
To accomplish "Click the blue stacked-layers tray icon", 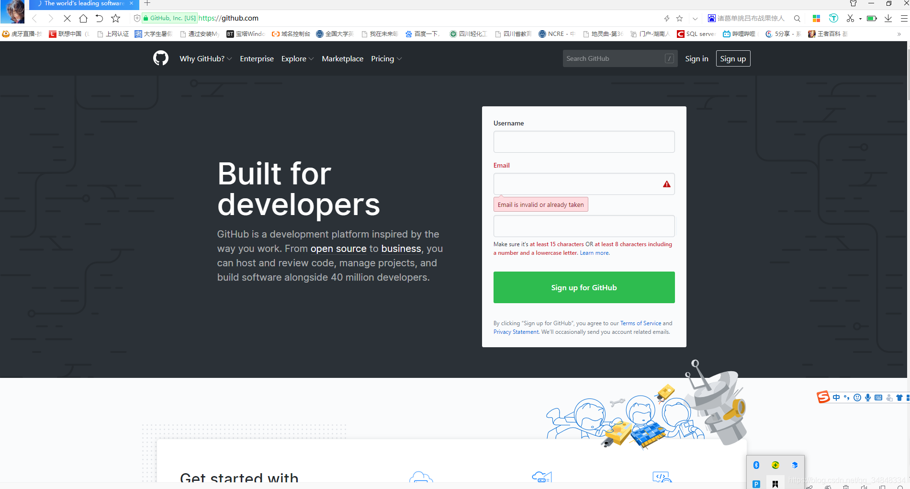I will pos(795,465).
